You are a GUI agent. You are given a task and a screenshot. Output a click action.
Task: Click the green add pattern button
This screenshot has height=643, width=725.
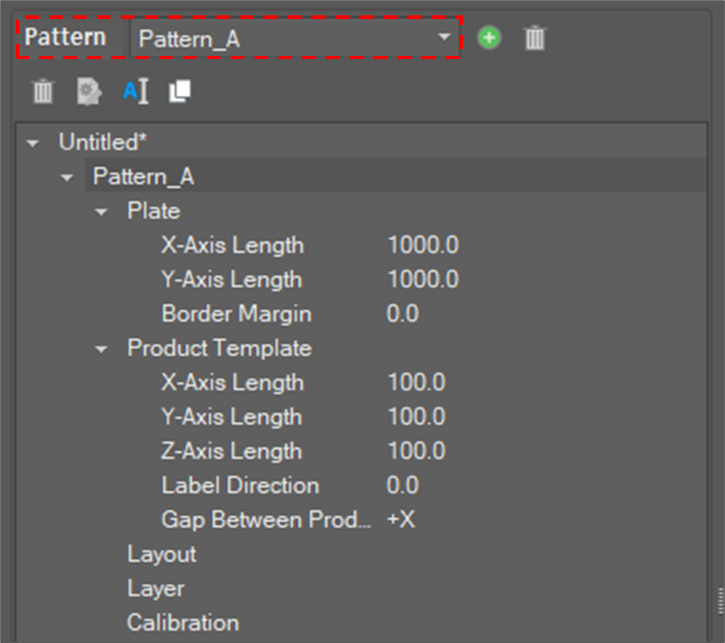coord(489,38)
